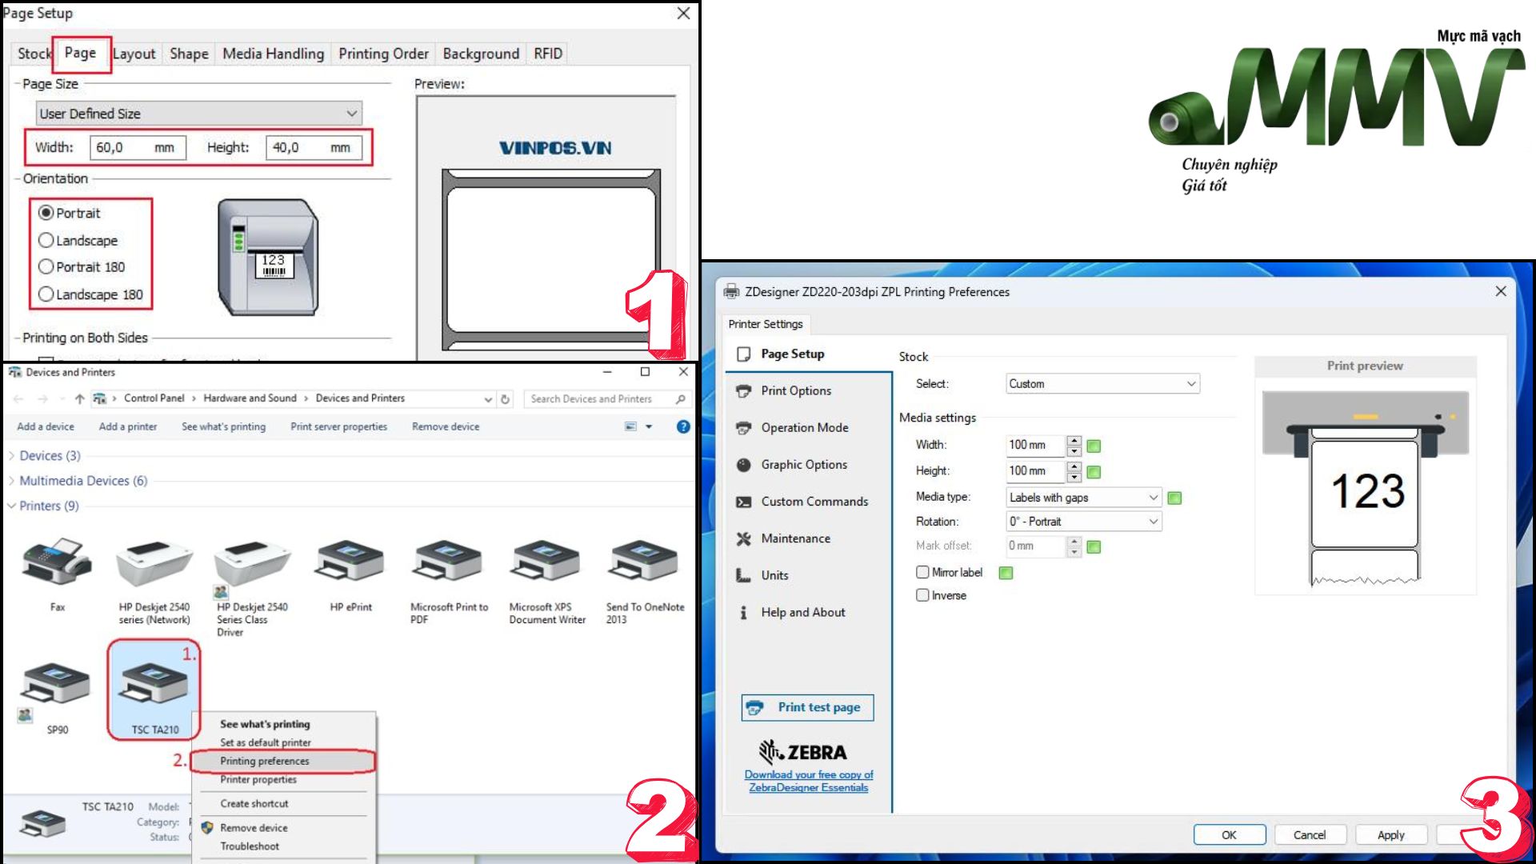Open Units settings in ZDesigner sidebar
The image size is (1536, 864).
[x=774, y=575]
